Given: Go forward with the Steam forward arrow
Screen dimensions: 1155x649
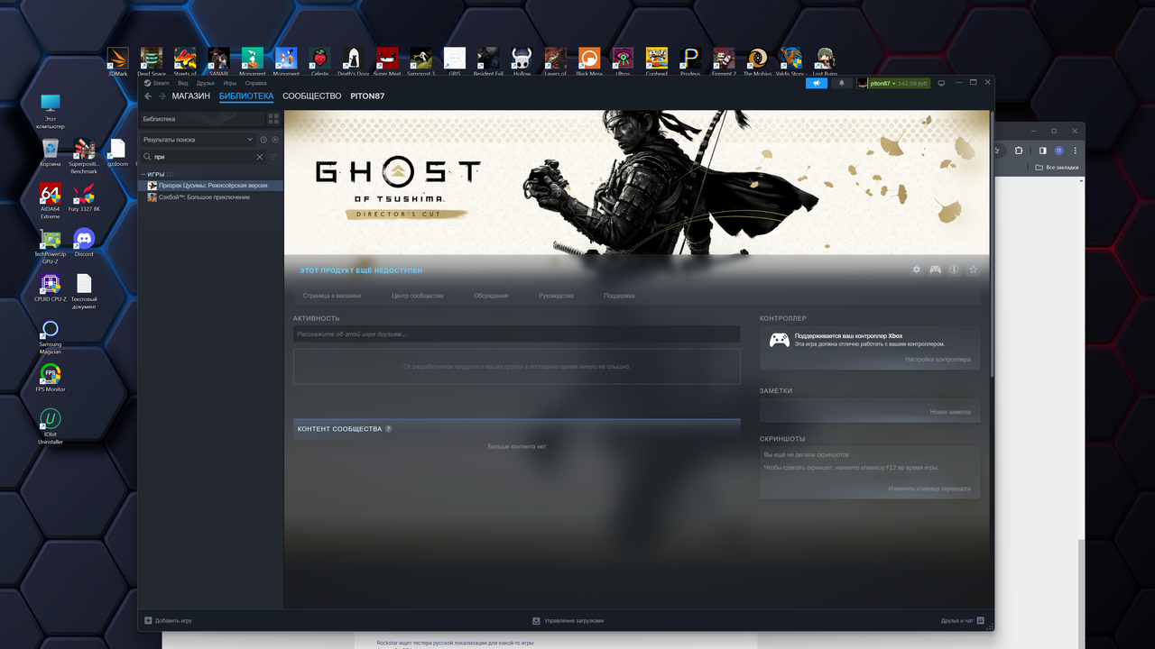Looking at the screenshot, I should point(162,96).
